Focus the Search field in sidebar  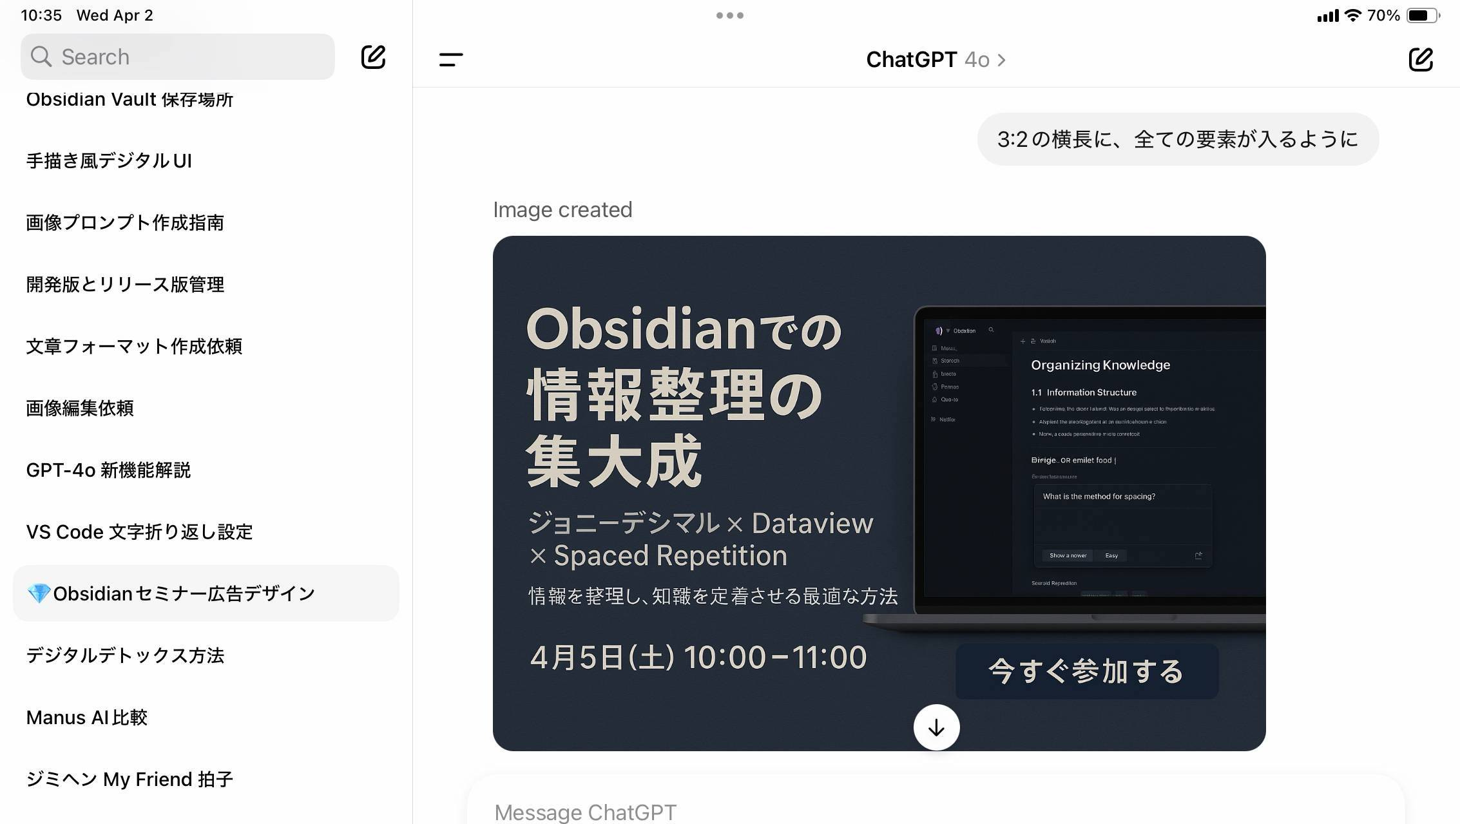coord(178,57)
